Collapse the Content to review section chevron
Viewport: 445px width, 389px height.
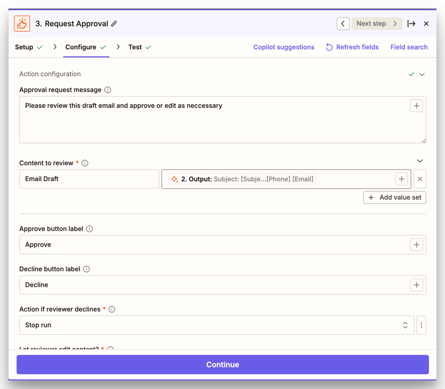pyautogui.click(x=420, y=161)
